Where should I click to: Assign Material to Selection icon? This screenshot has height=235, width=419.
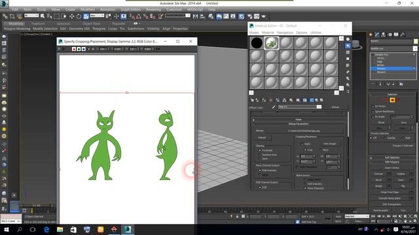coord(264,100)
